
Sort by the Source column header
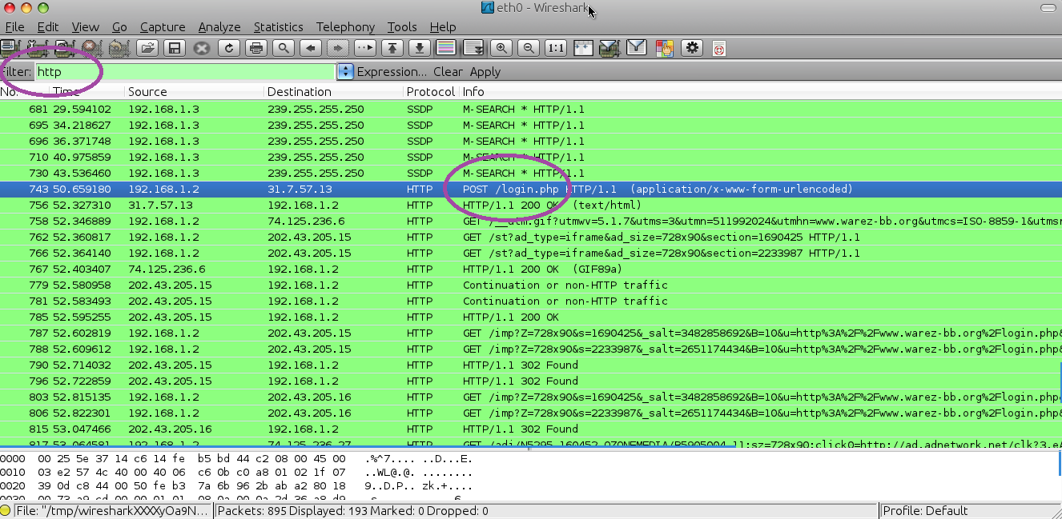pos(195,92)
